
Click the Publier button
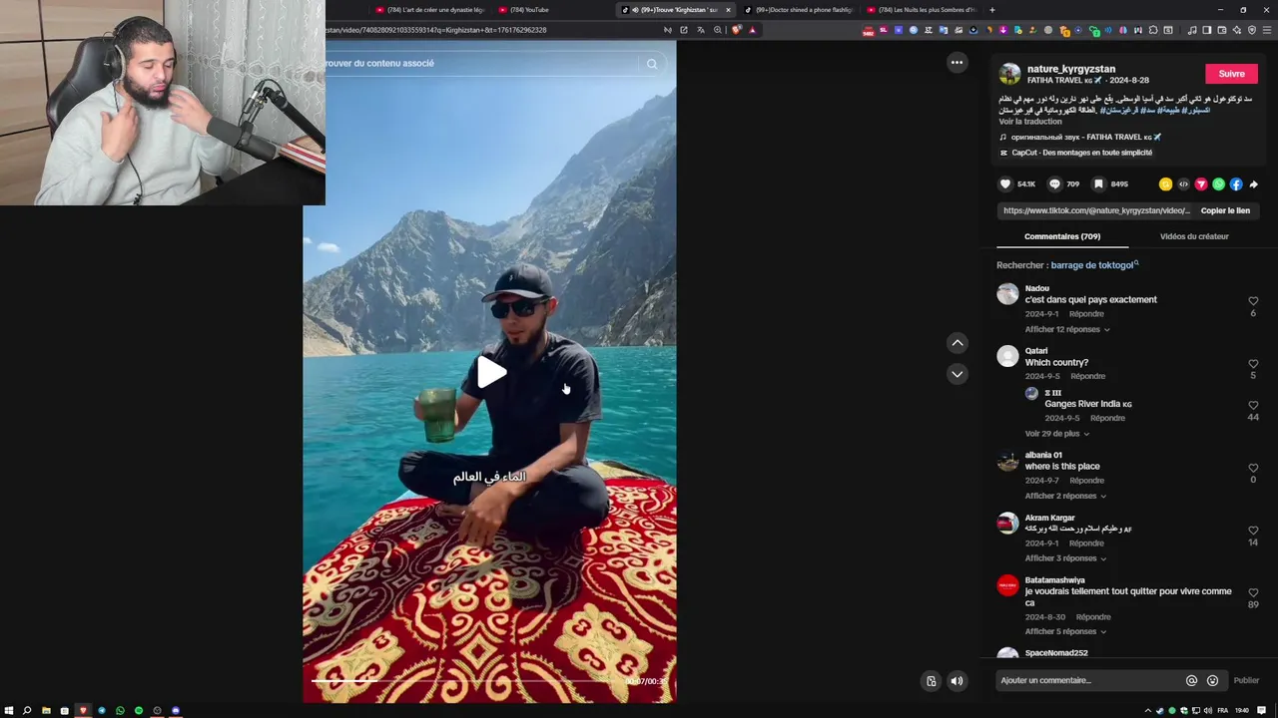click(x=1246, y=681)
